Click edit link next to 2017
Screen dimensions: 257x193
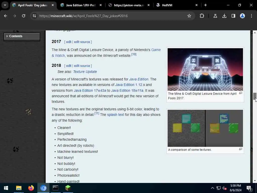click(x=69, y=42)
